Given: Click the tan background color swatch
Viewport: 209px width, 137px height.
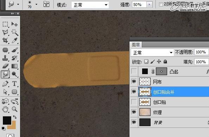Looking at the screenshot, I should [x=13, y=127].
